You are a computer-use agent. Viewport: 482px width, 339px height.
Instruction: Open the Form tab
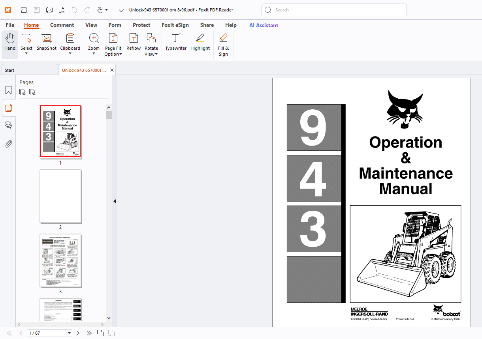click(115, 25)
